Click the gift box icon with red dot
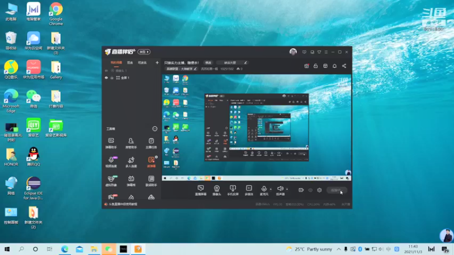The height and width of the screenshot is (255, 454). [306, 66]
